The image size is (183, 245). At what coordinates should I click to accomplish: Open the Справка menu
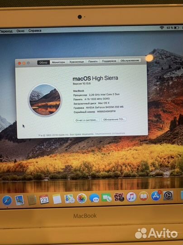coord(35,31)
